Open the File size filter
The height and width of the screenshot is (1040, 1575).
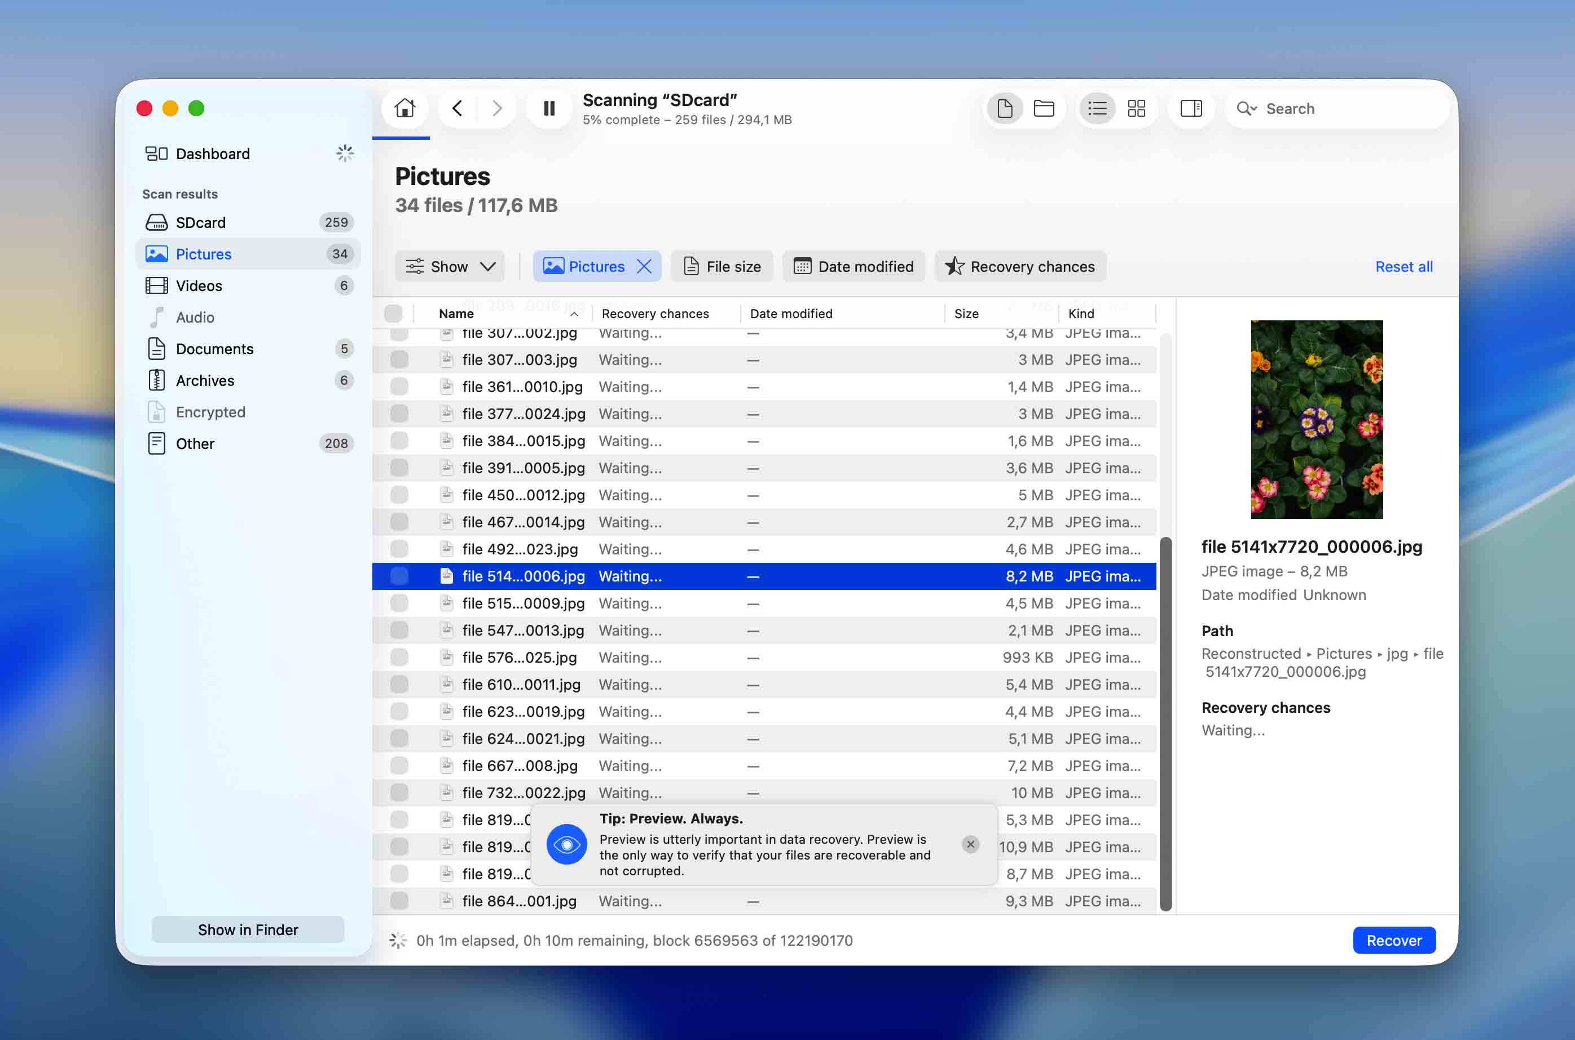[722, 267]
